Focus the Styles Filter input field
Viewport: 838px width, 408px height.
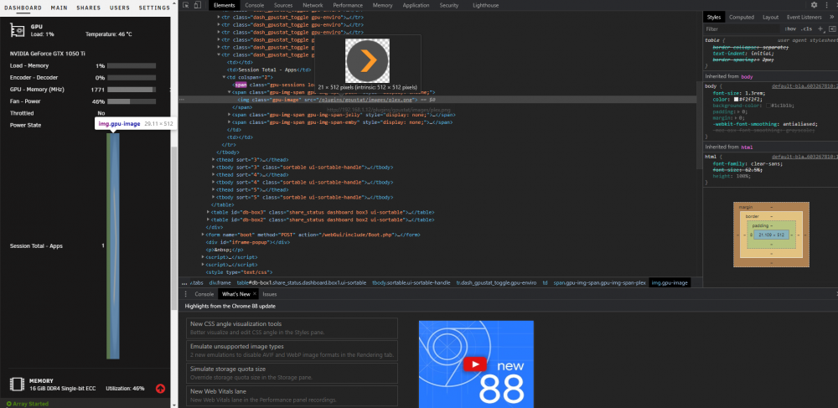click(x=742, y=28)
